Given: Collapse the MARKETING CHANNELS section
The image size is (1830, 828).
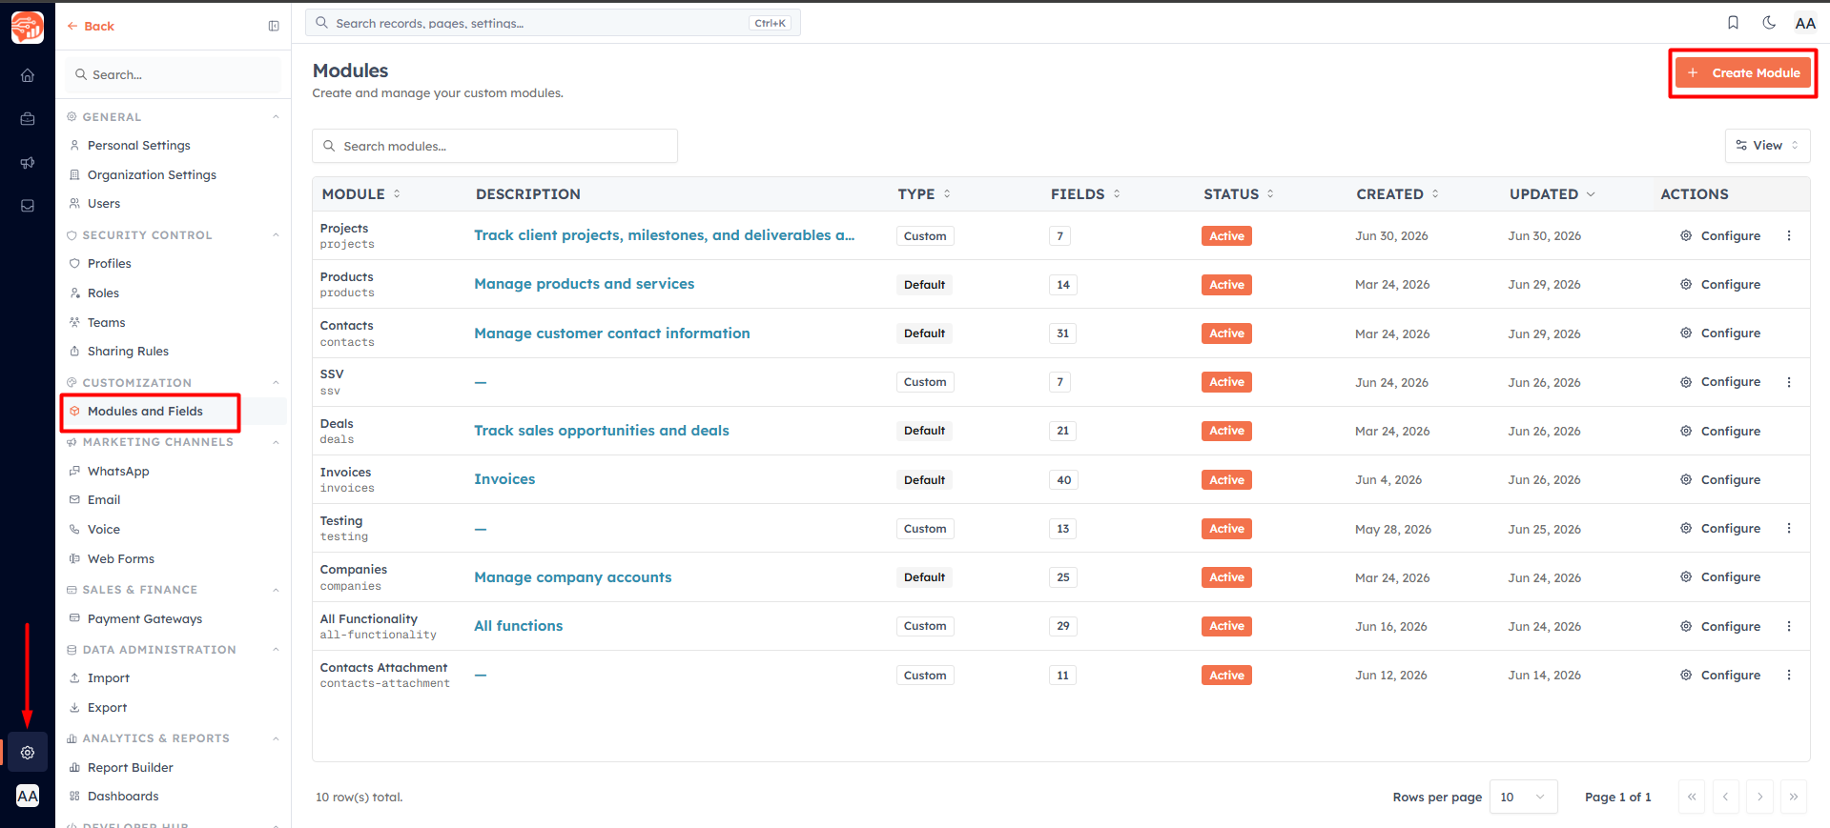Looking at the screenshot, I should pos(276,442).
